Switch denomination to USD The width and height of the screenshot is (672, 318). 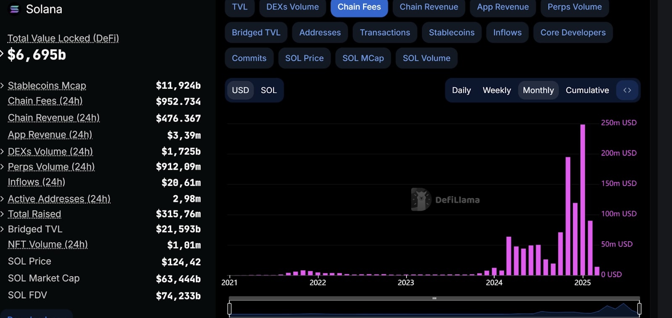click(240, 90)
